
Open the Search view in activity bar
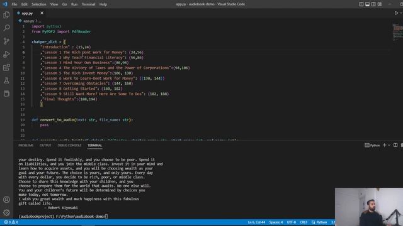(6, 28)
